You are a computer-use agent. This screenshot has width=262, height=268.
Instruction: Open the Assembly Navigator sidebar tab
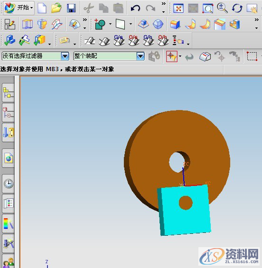(9, 93)
